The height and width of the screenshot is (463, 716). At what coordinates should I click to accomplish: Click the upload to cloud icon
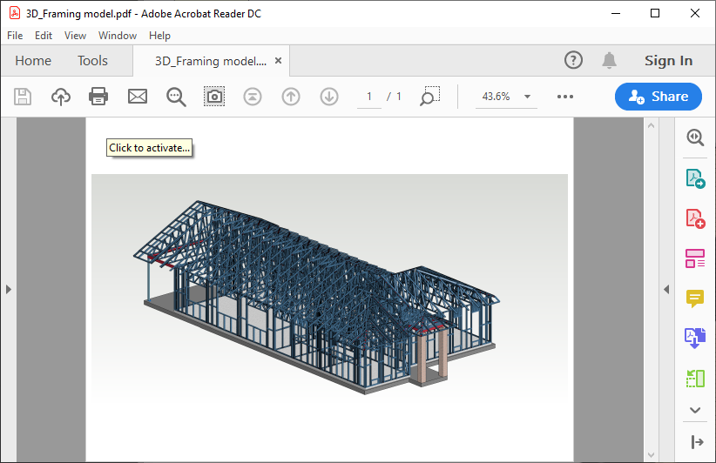pos(61,97)
